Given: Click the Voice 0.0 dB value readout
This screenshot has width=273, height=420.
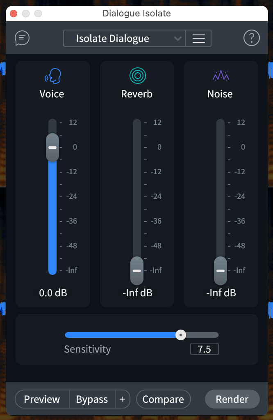Looking at the screenshot, I should click(x=53, y=293).
